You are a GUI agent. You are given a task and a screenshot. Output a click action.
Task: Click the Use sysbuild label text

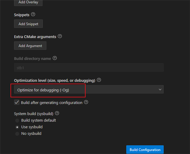click(x=32, y=127)
